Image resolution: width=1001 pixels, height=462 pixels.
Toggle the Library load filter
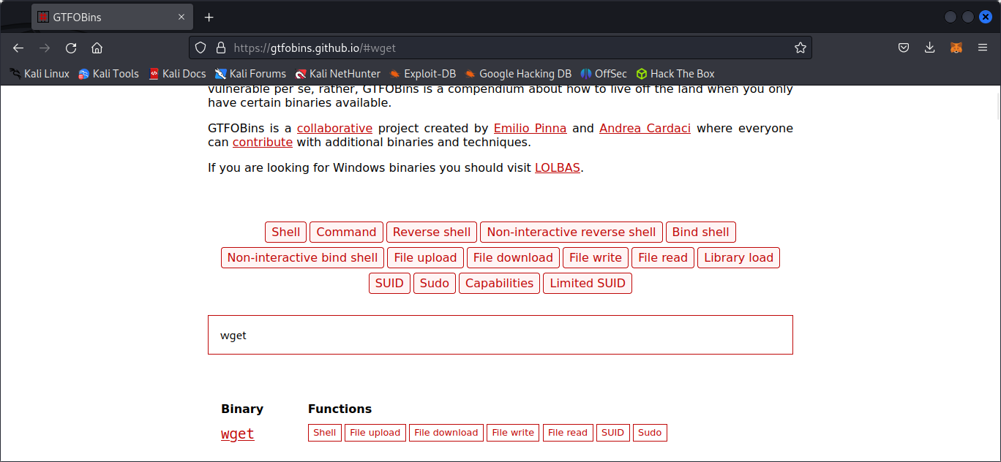[738, 258]
